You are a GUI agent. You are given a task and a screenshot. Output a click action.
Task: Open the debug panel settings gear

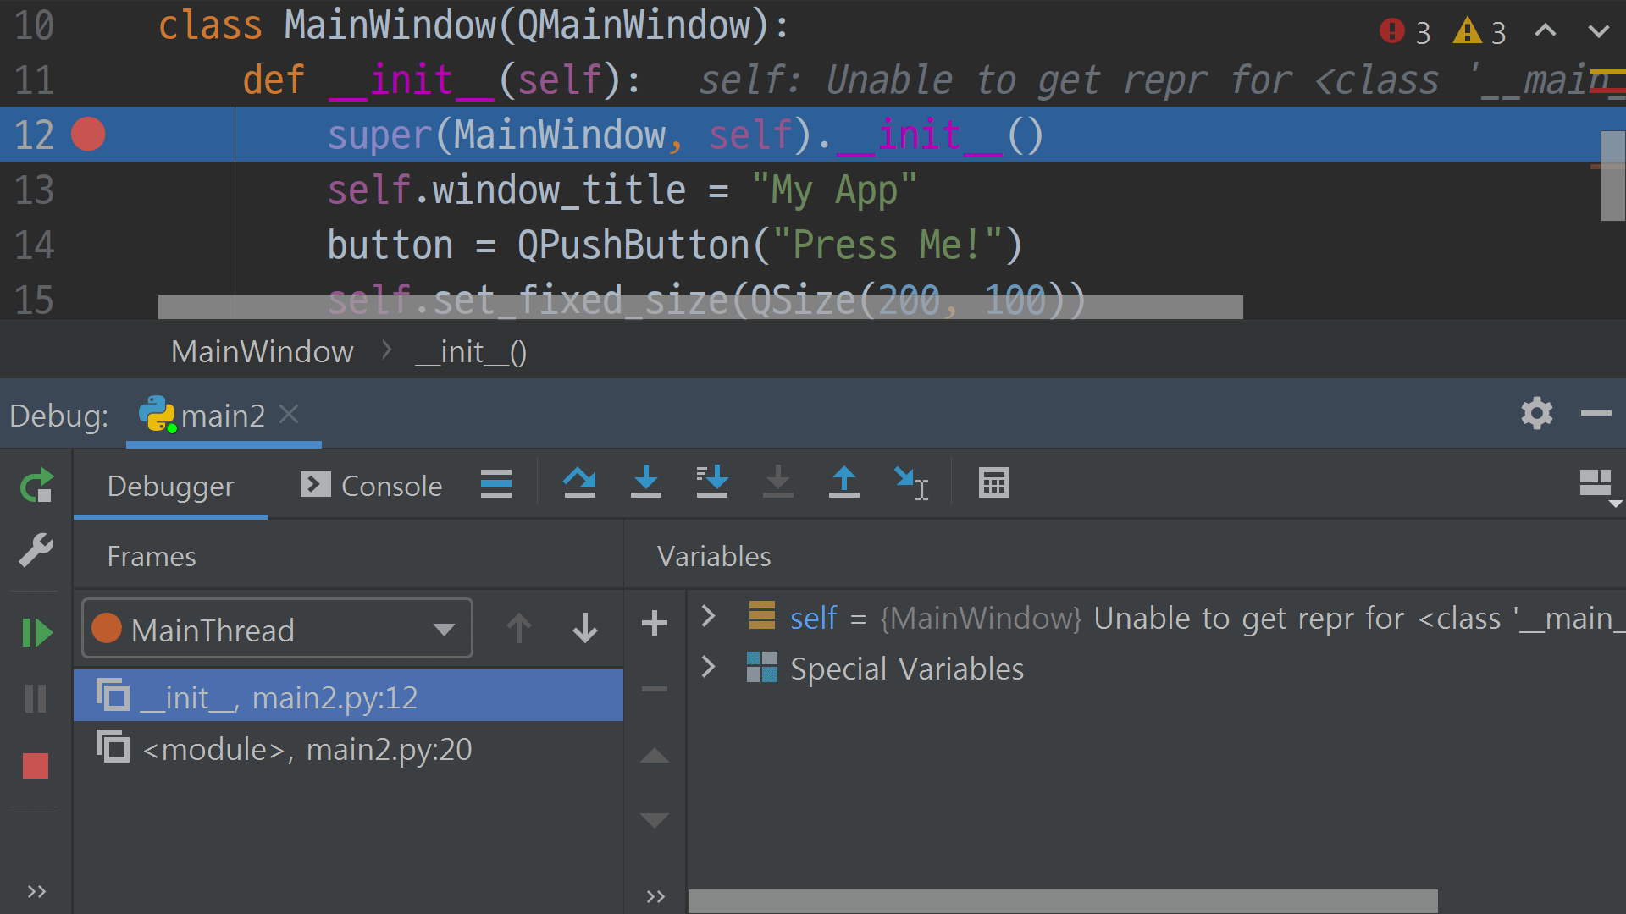[1536, 414]
